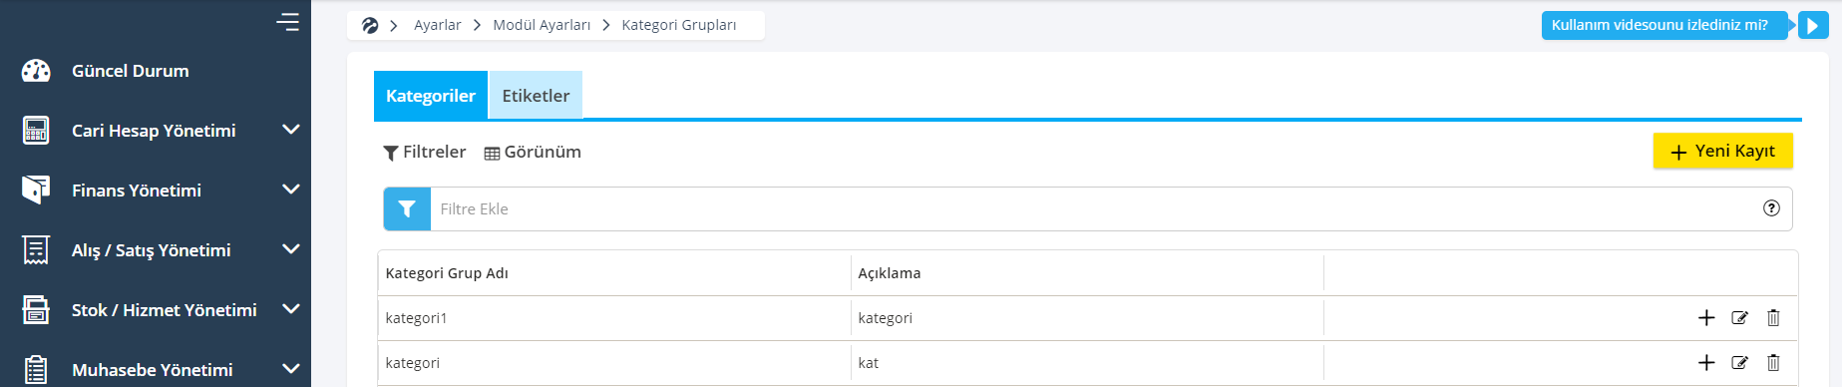Switch to the Etiketler tab

(536, 96)
